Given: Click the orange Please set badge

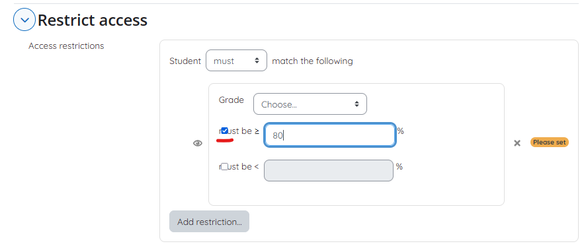Looking at the screenshot, I should click(550, 142).
